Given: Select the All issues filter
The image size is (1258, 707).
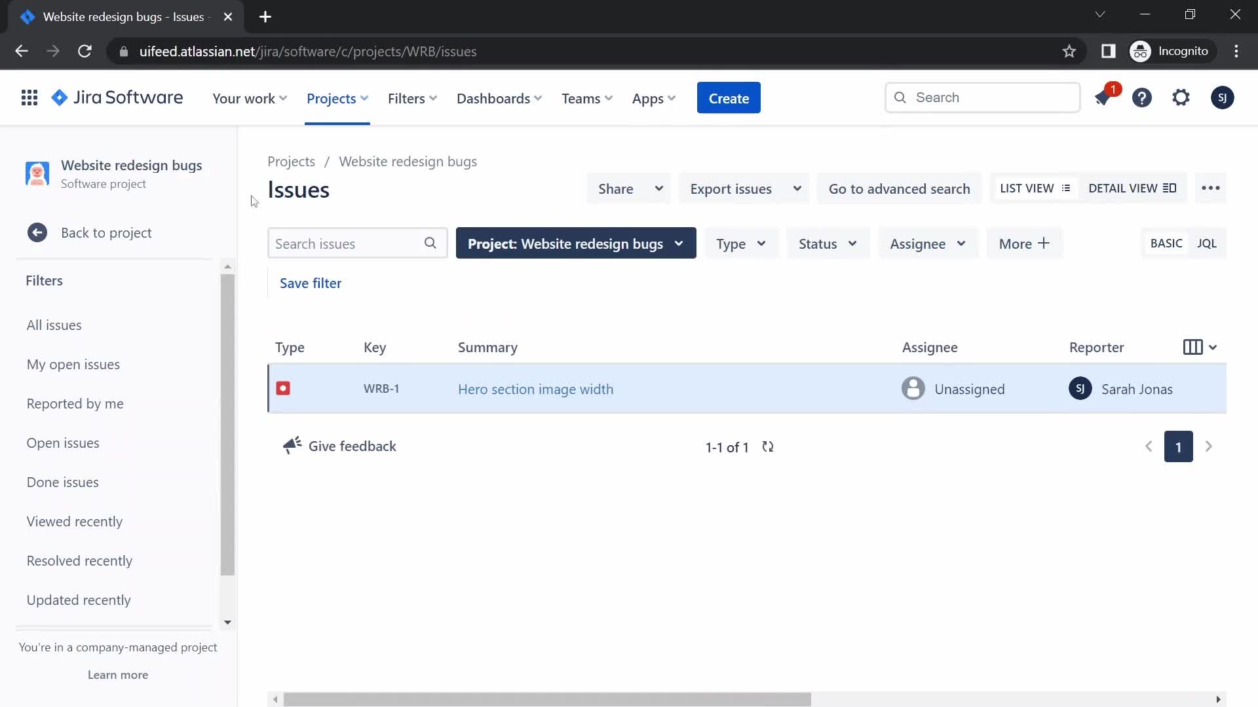Looking at the screenshot, I should (x=54, y=325).
